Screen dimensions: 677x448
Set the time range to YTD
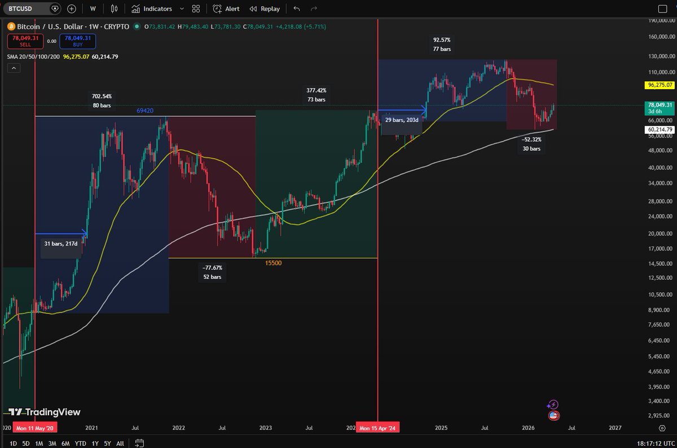point(80,443)
